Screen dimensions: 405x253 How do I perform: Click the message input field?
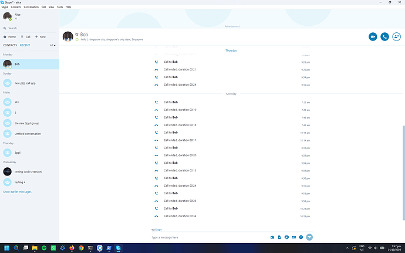pyautogui.click(x=209, y=237)
